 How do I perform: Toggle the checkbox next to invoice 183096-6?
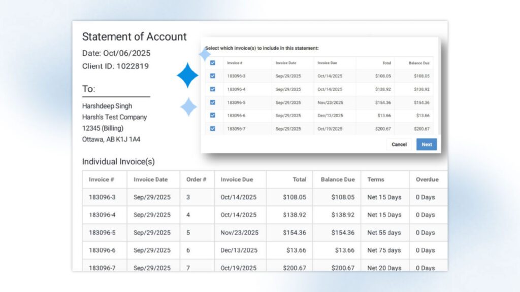click(213, 116)
